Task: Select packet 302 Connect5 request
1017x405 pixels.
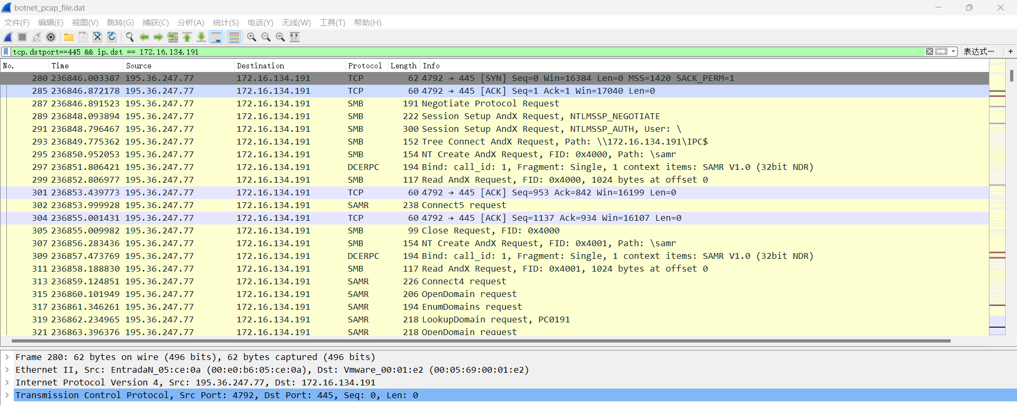Action: [x=494, y=205]
